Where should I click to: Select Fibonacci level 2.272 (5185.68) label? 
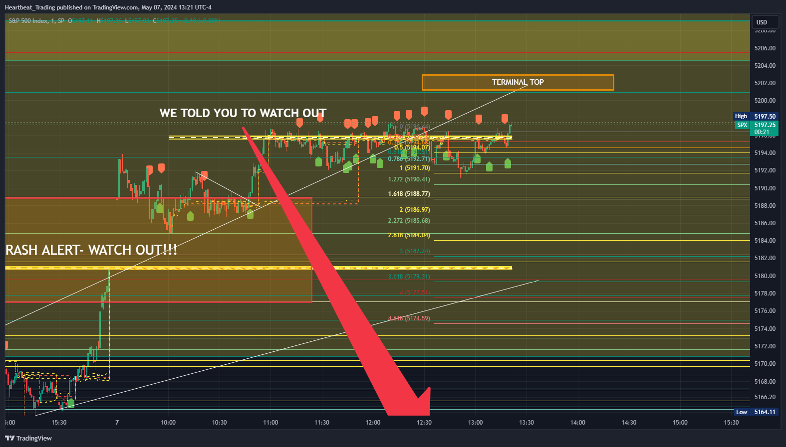click(x=409, y=221)
